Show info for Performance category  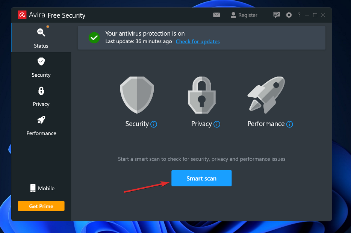tap(289, 124)
